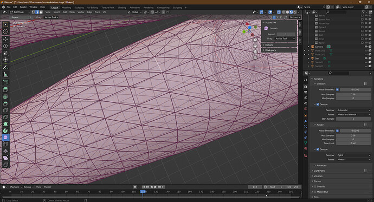The image size is (374, 202).
Task: Switch to face select mode
Action: tap(41, 12)
